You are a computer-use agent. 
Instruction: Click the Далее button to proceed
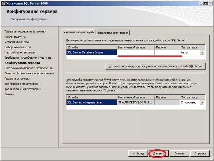pos(159,154)
